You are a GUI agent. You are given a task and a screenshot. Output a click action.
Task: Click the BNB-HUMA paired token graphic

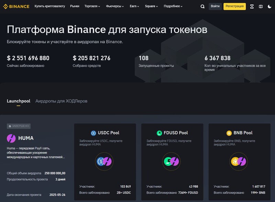[239, 161]
